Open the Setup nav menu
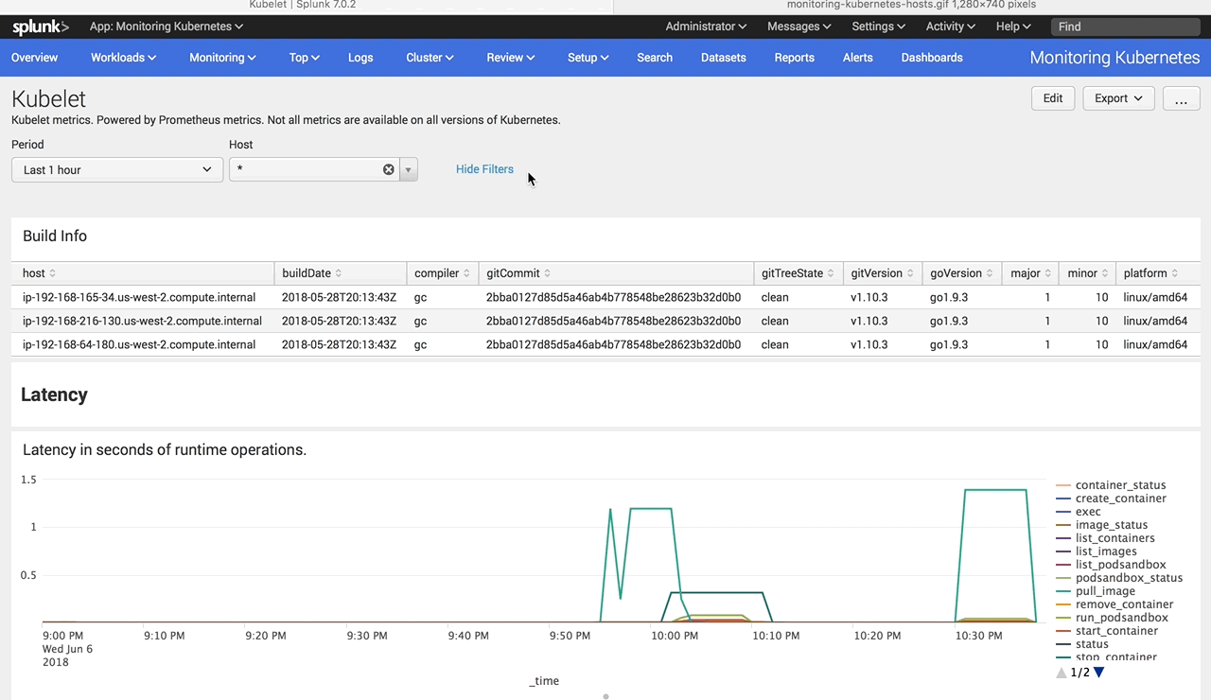Image resolution: width=1211 pixels, height=700 pixels. [x=588, y=58]
